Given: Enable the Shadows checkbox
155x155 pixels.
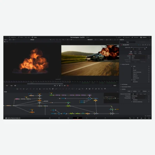Looking at the screenshot, I should [x=142, y=91].
